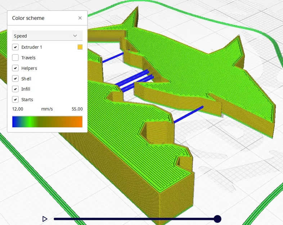
Task: Toggle the Infill checkbox off
Action: [15, 89]
